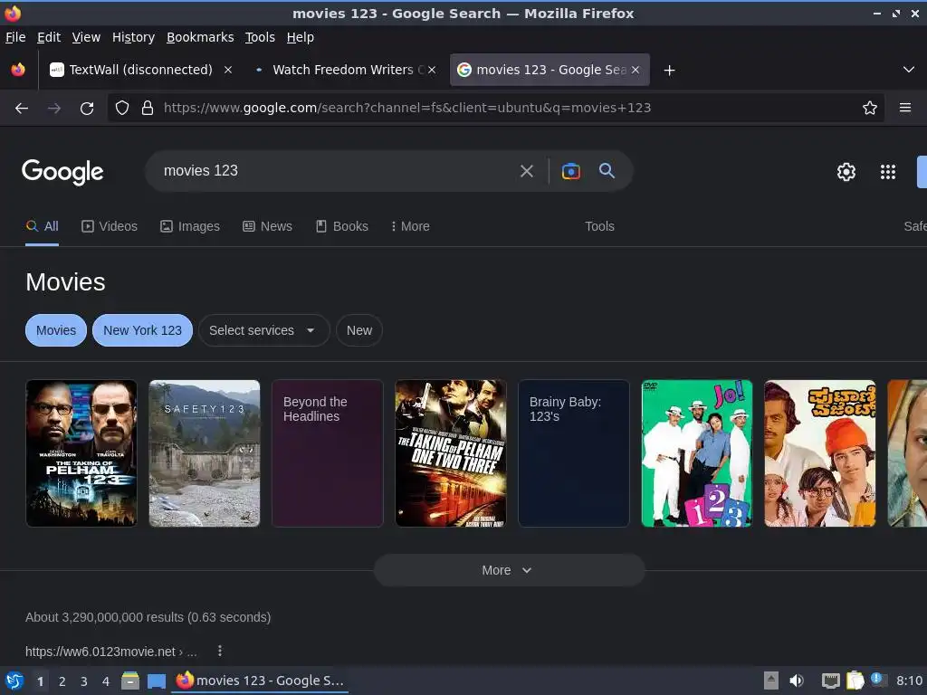The image size is (927, 695).
Task: Open the Taking of Pelham One Two Three poster
Action: pyautogui.click(x=451, y=453)
